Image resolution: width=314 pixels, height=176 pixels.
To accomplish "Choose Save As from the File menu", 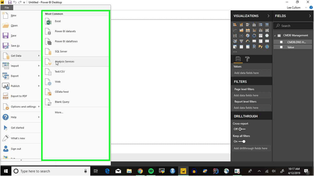I will pyautogui.click(x=21, y=46).
